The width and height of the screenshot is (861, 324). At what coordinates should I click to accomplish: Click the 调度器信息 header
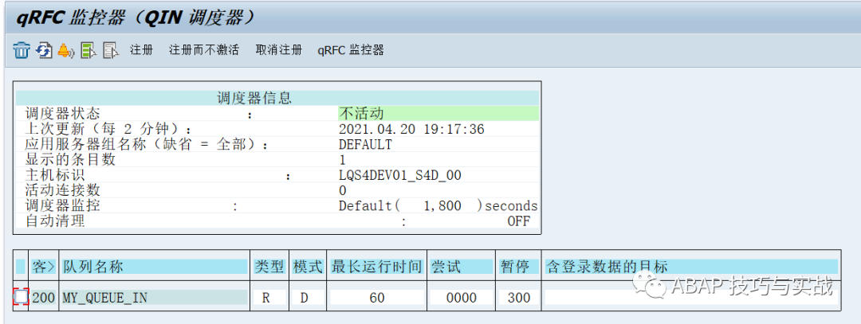[x=254, y=99]
